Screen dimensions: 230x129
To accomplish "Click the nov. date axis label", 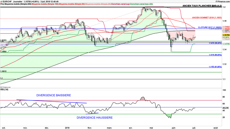I will point(25,128).
